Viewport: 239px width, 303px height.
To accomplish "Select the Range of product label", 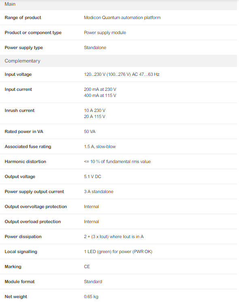I will 23,17.
